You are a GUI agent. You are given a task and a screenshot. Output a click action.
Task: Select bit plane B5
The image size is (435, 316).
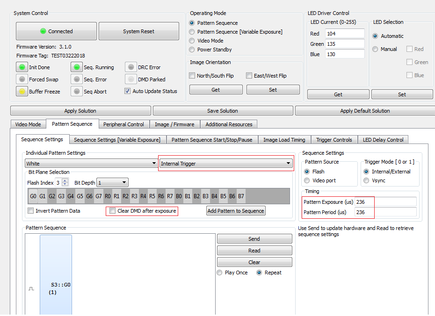click(x=223, y=196)
